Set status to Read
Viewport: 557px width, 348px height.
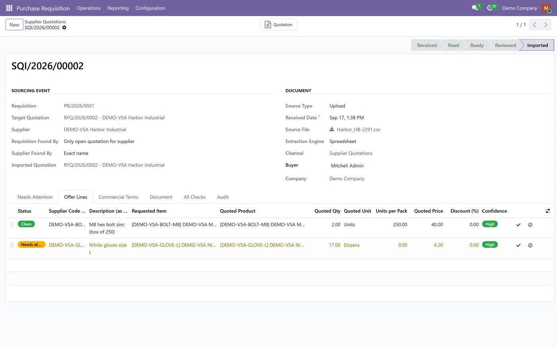[453, 45]
